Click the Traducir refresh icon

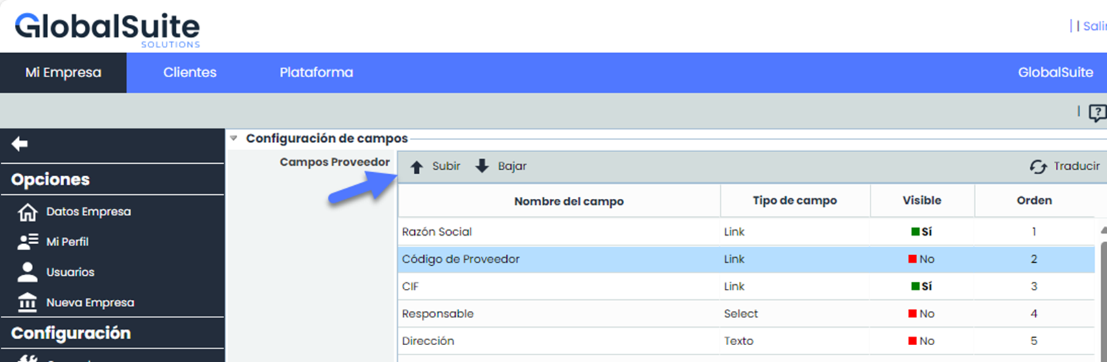pyautogui.click(x=1038, y=166)
